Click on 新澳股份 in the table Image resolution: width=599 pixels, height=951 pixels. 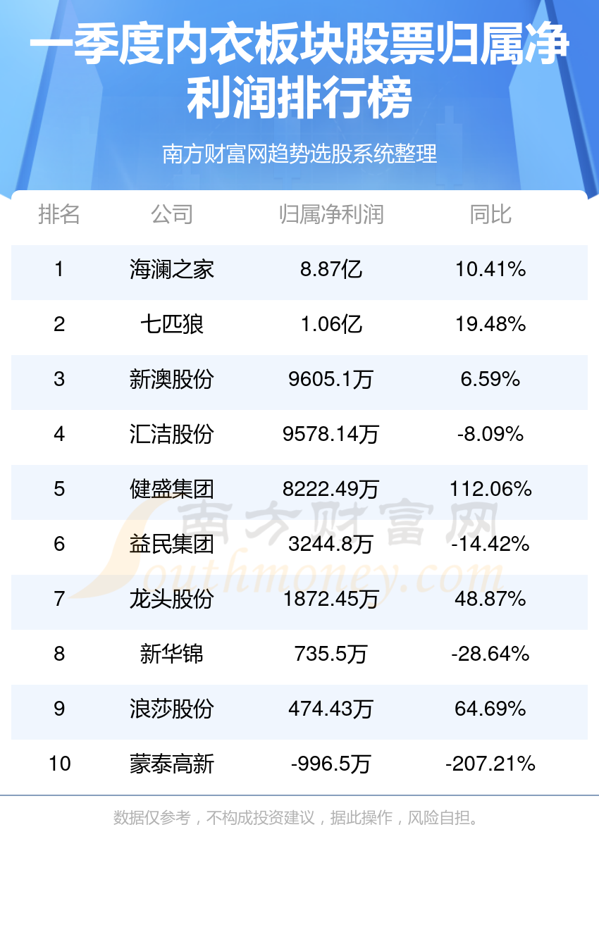click(171, 379)
